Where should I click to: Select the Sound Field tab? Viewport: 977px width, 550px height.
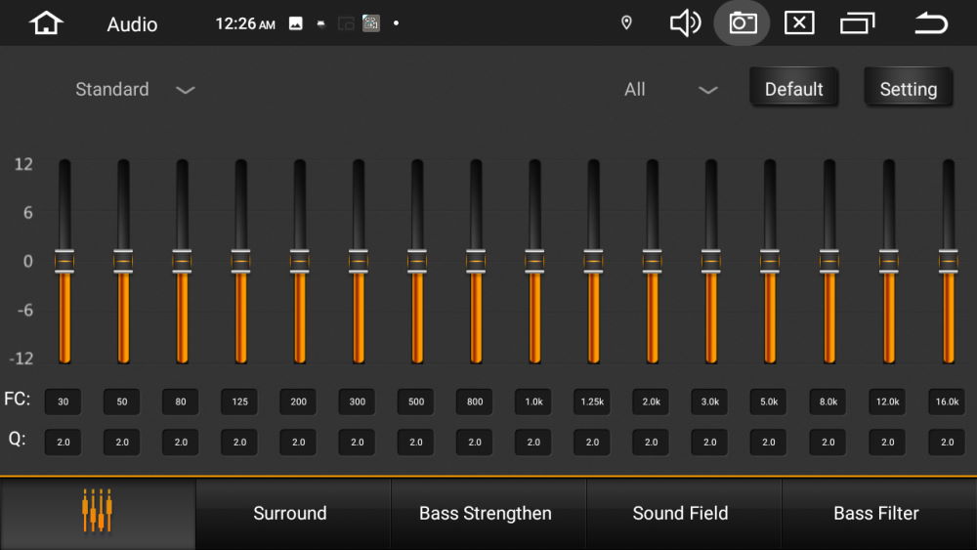tap(680, 513)
